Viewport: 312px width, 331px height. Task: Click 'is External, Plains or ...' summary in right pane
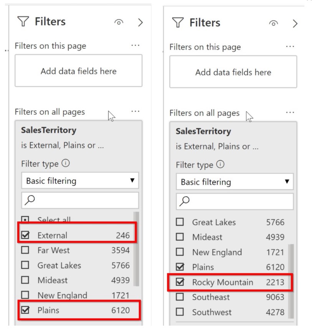(217, 146)
